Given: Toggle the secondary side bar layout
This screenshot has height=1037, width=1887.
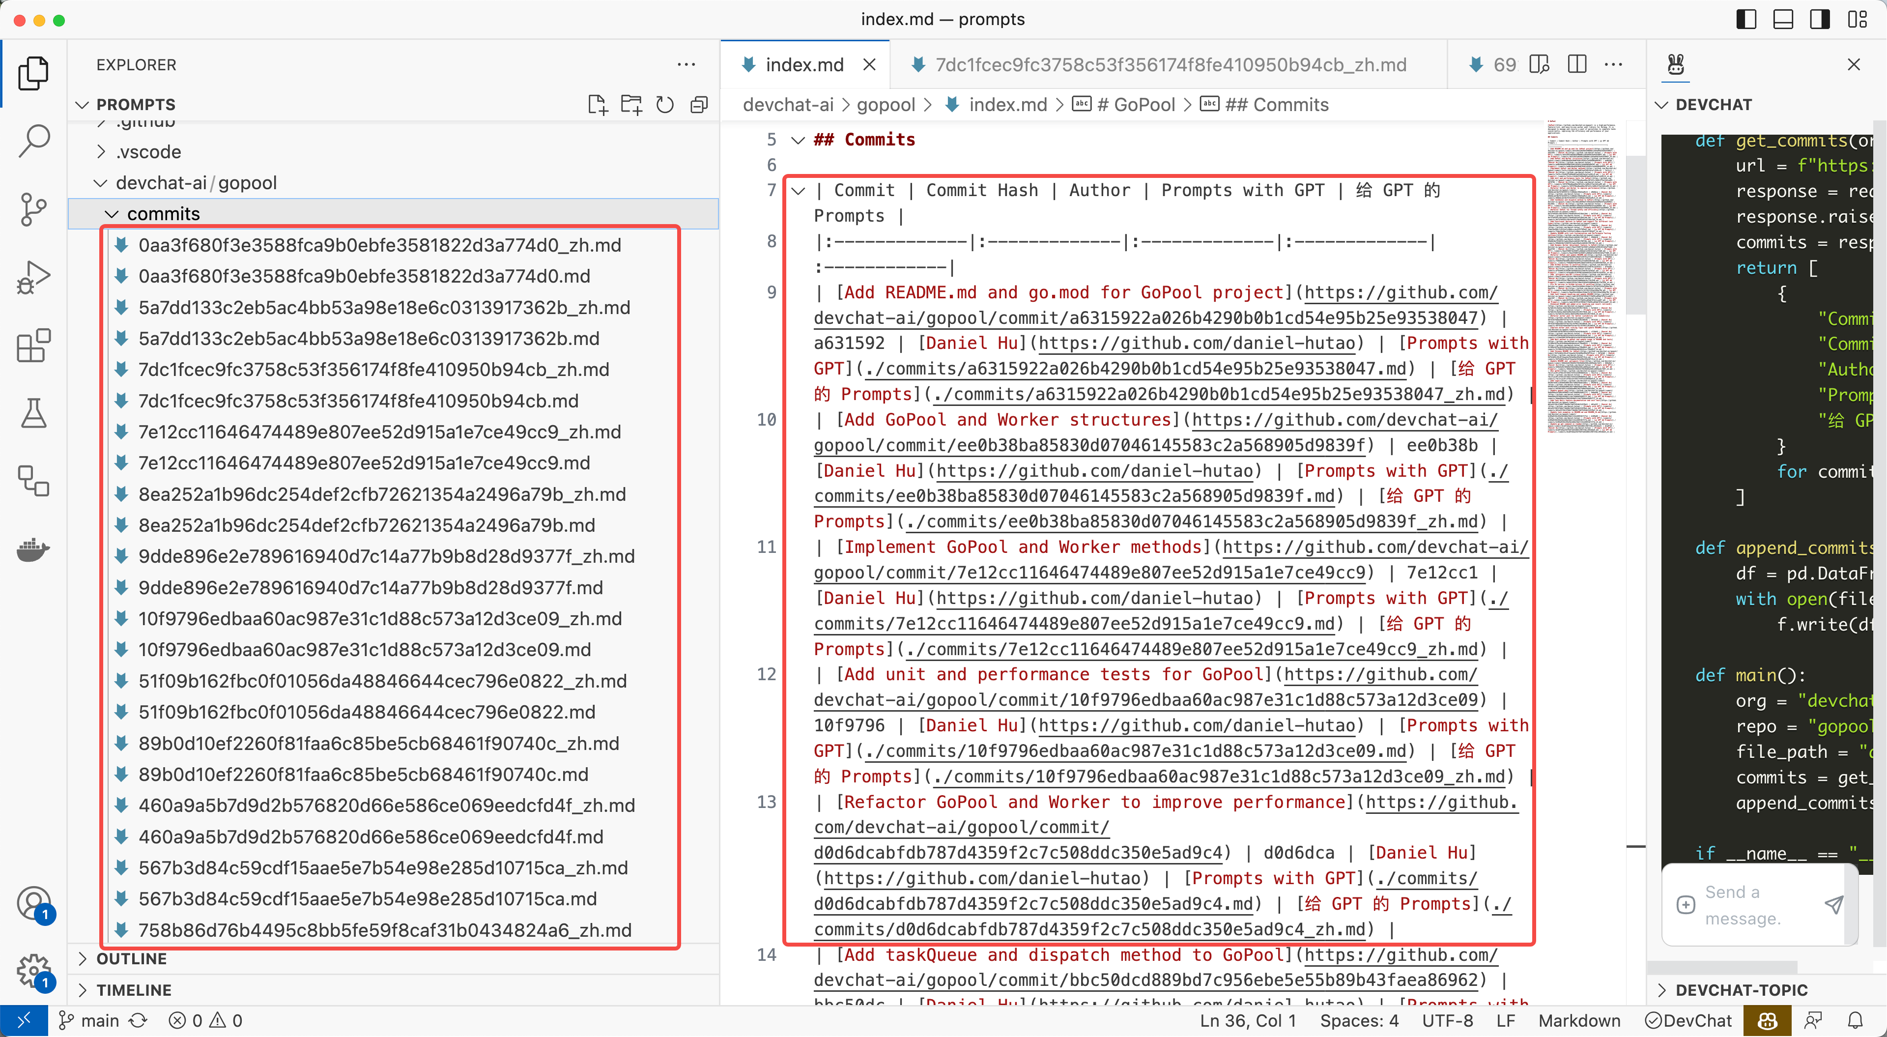Looking at the screenshot, I should (1820, 20).
